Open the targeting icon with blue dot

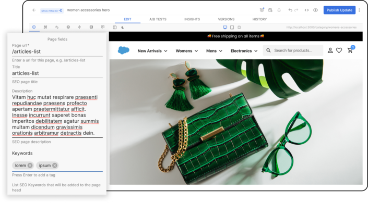coord(262,10)
